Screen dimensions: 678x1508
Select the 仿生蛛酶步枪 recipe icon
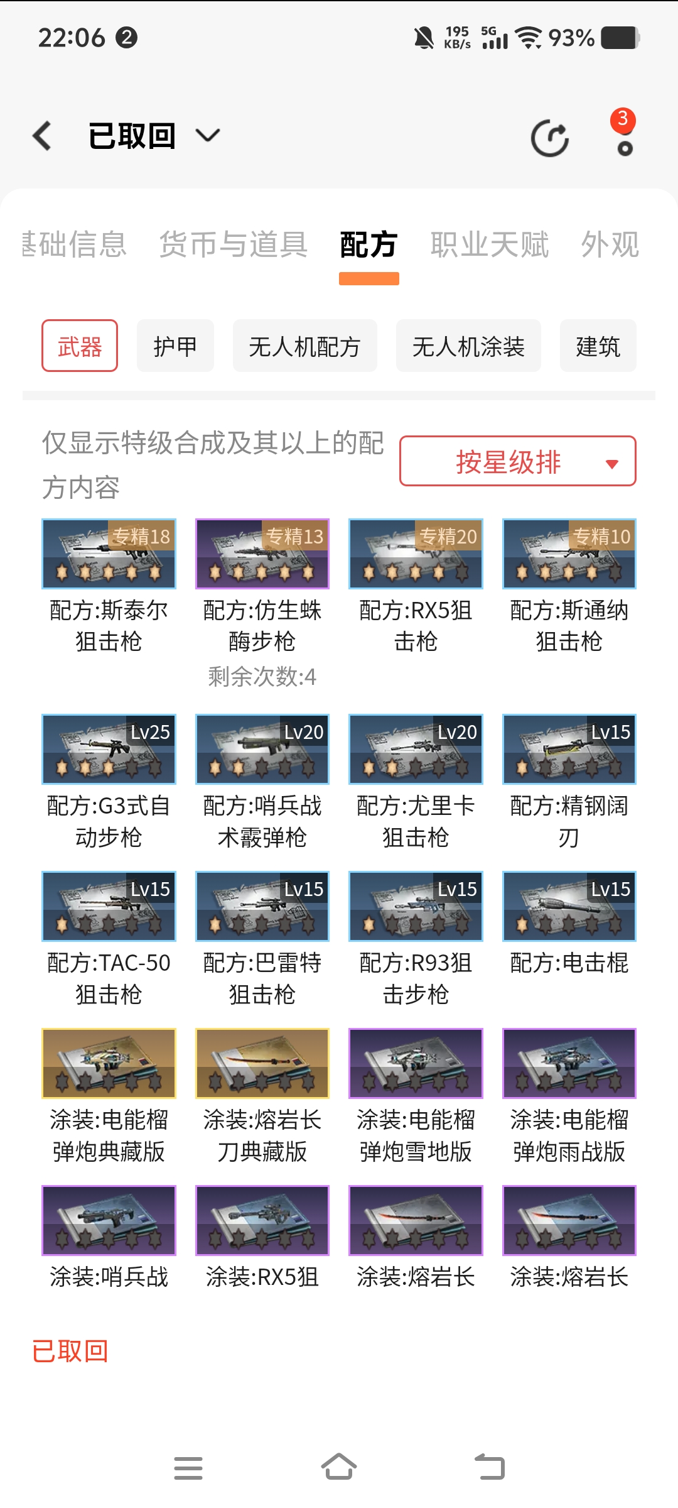point(262,554)
